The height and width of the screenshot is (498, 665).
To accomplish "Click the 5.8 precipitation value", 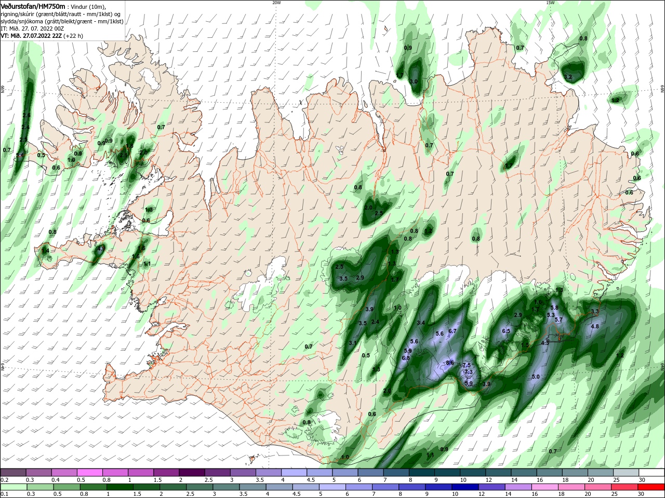I will pyautogui.click(x=554, y=308).
